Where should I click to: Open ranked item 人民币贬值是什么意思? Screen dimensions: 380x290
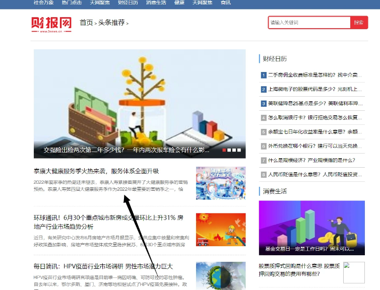(x=315, y=175)
